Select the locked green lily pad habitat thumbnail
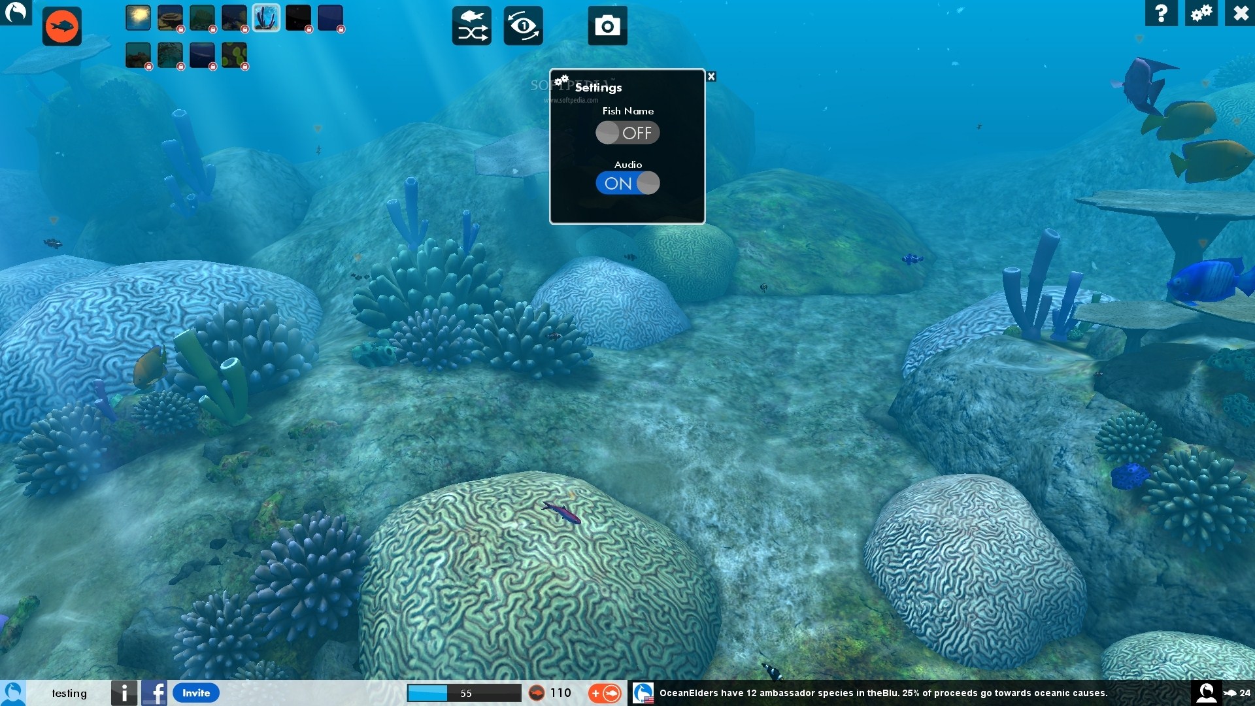Viewport: 1255px width, 706px height. (234, 56)
